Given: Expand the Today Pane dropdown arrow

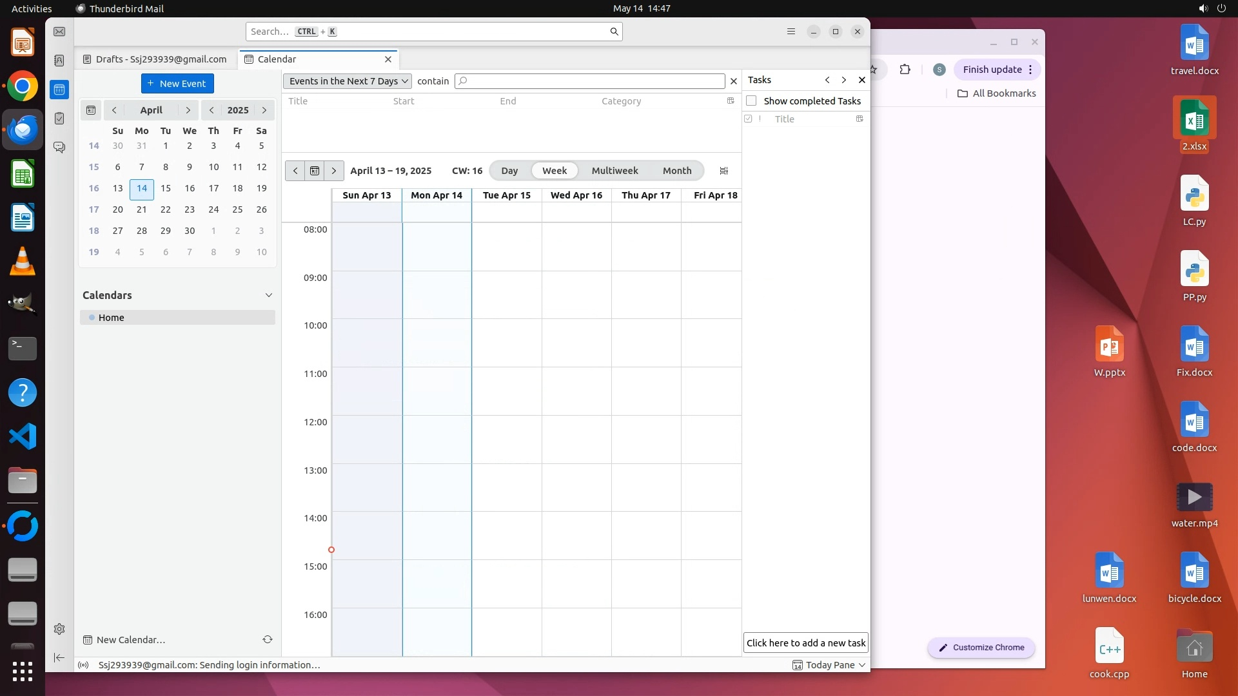Looking at the screenshot, I should click(x=862, y=665).
